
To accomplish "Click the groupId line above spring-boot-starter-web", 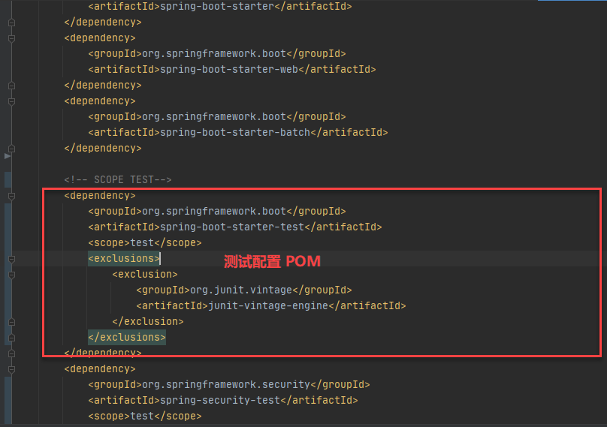I will click(217, 53).
